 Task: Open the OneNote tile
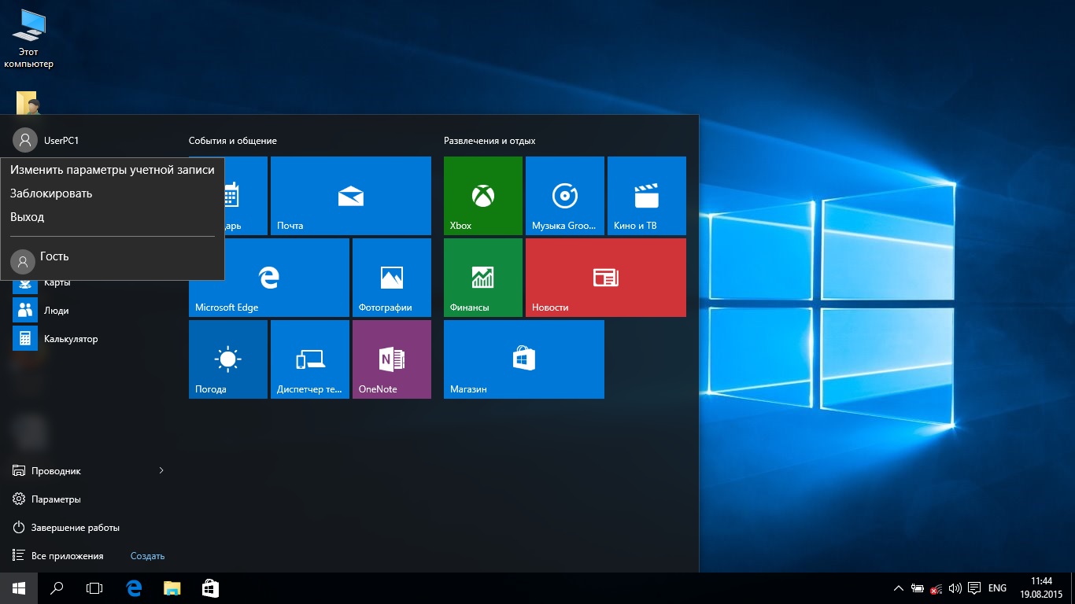coord(391,359)
